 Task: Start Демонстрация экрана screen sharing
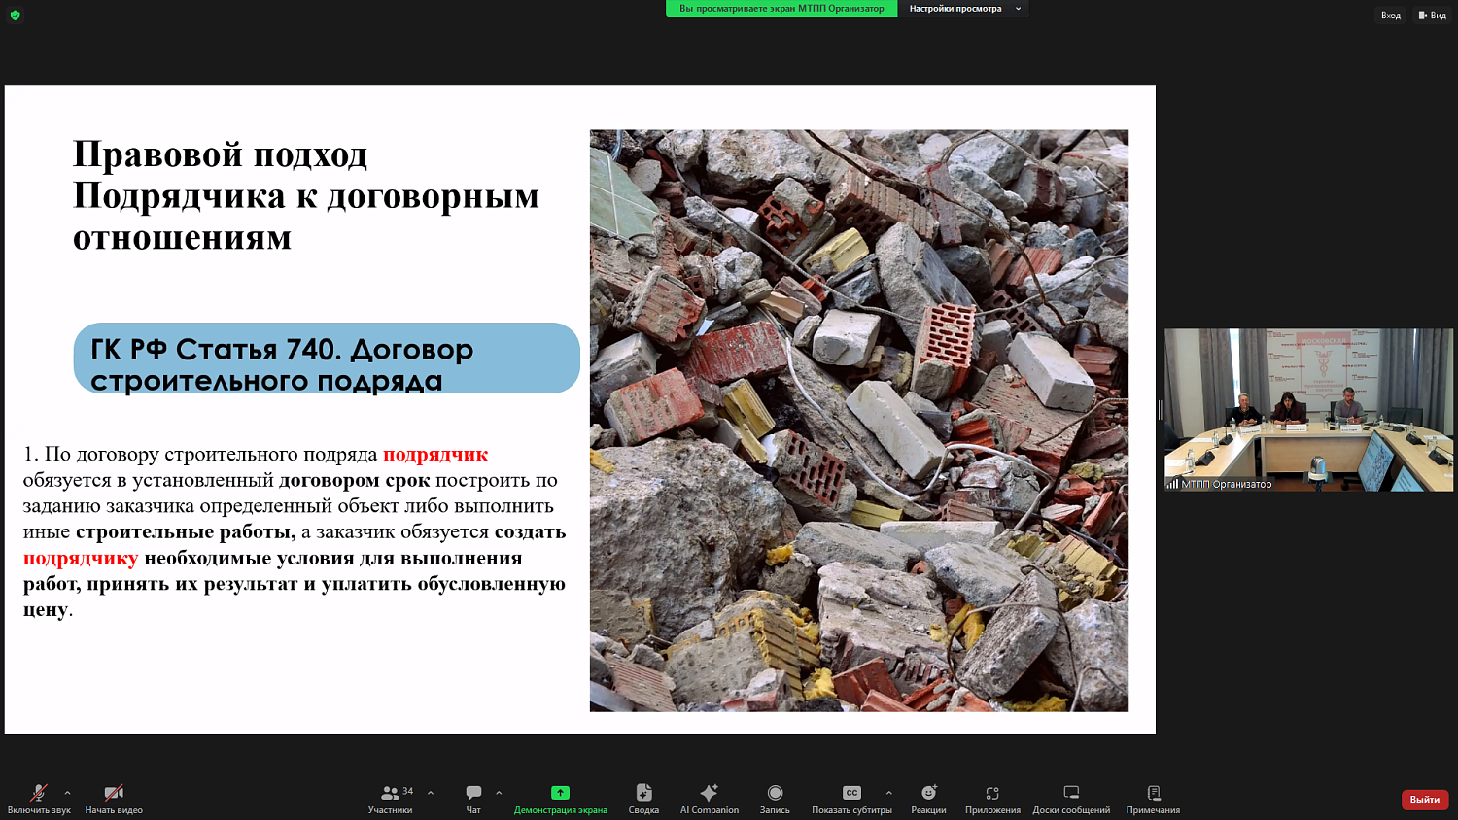pos(560,799)
